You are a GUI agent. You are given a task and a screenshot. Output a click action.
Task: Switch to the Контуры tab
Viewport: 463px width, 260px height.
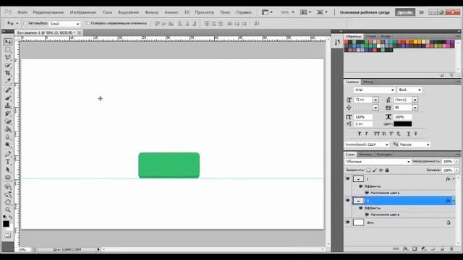384,154
